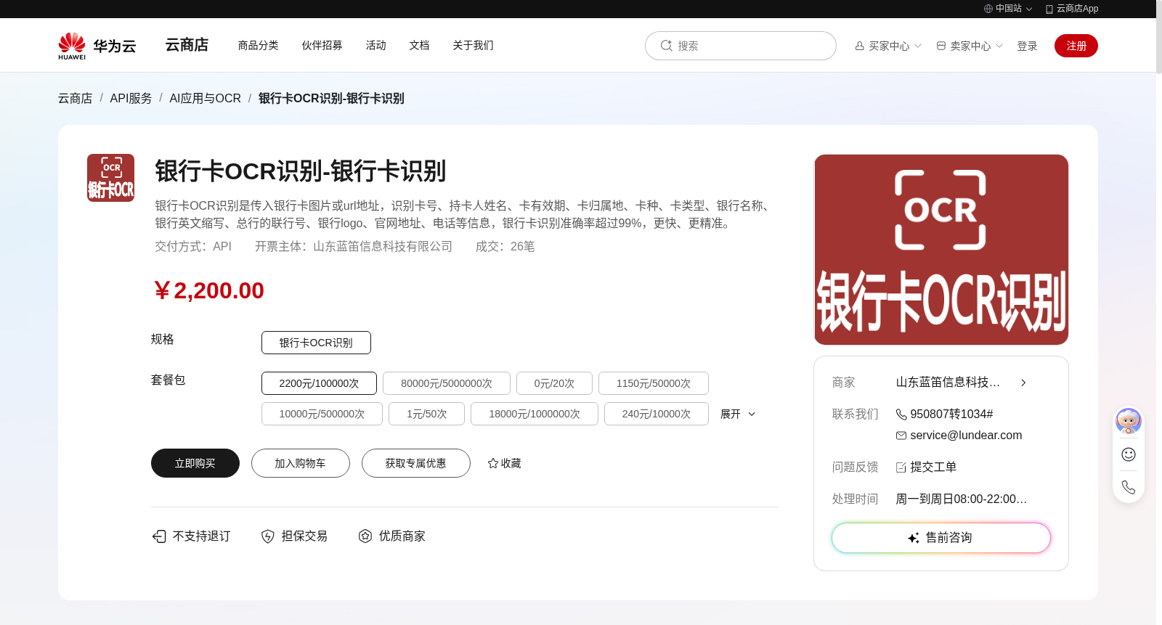
Task: Click the phone icon beside 950807转1034#
Action: (901, 414)
